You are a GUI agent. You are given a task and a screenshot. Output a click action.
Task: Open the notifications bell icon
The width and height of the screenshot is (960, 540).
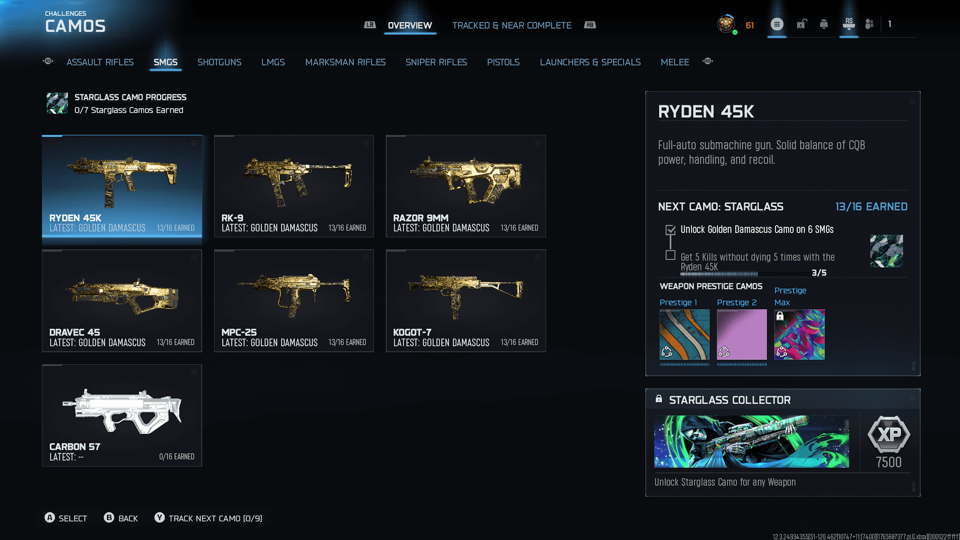pos(824,24)
